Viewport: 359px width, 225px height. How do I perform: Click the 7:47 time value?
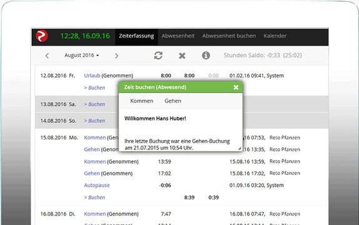click(166, 214)
